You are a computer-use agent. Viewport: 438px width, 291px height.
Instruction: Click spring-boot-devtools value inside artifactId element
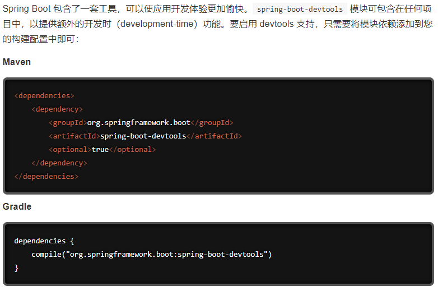tap(143, 136)
